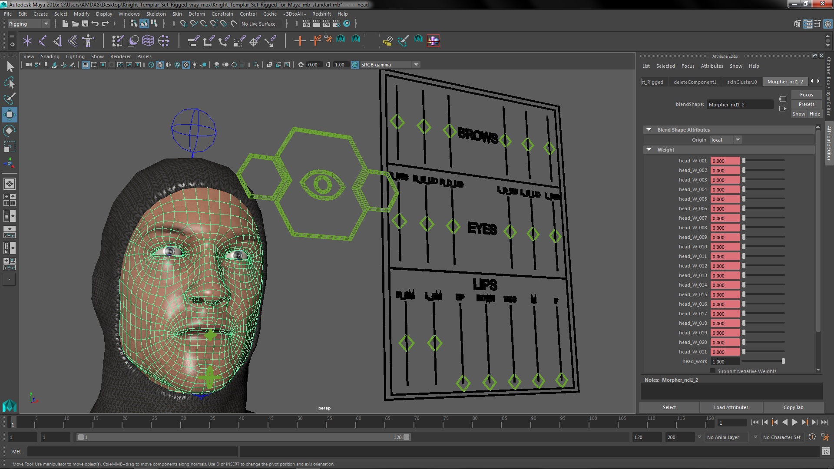This screenshot has width=834, height=469.
Task: Click the Hide button
Action: point(814,114)
